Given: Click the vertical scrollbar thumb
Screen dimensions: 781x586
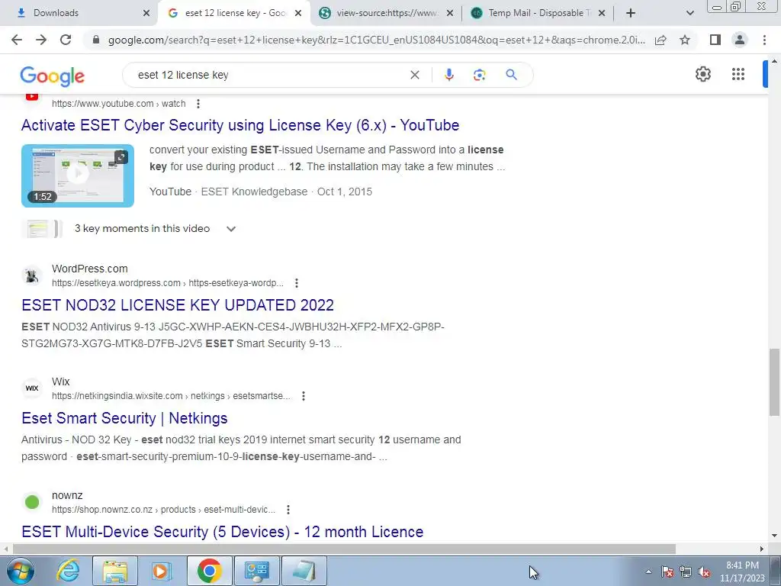Looking at the screenshot, I should point(774,382).
